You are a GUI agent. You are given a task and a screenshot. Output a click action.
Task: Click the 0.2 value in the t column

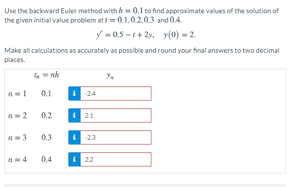[x=46, y=115]
